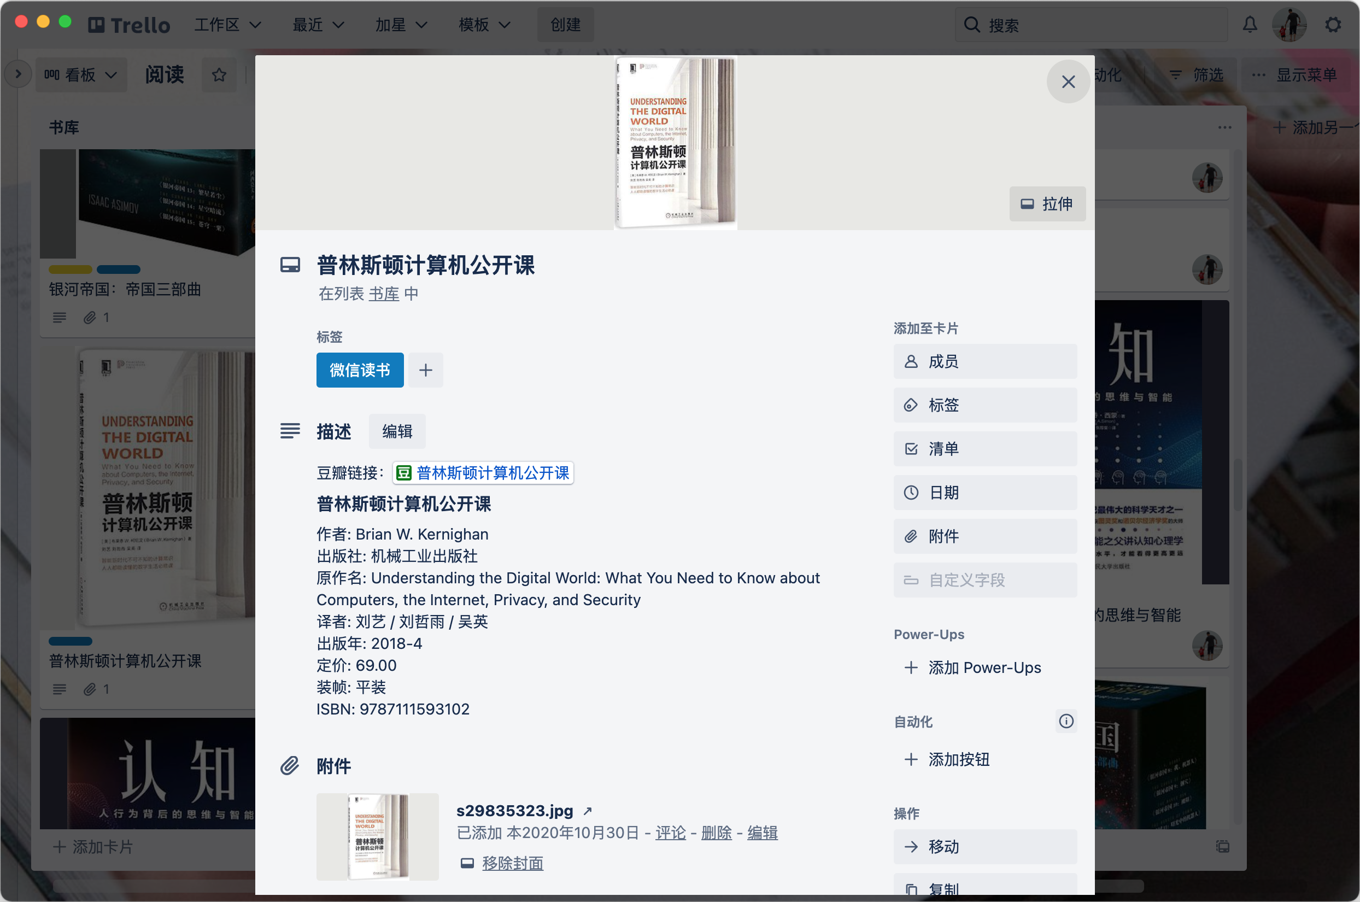Image resolution: width=1360 pixels, height=902 pixels.
Task: Focus the 搜索 search field
Action: 1092,25
